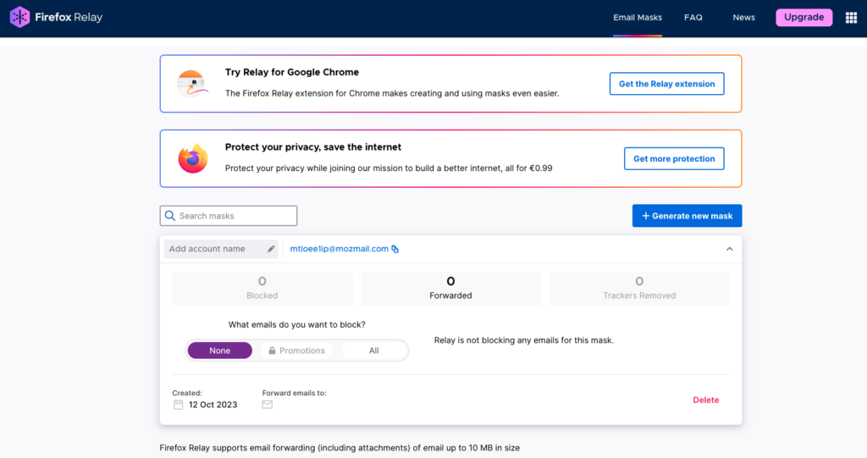Click the Firefox Relay logo

point(56,17)
